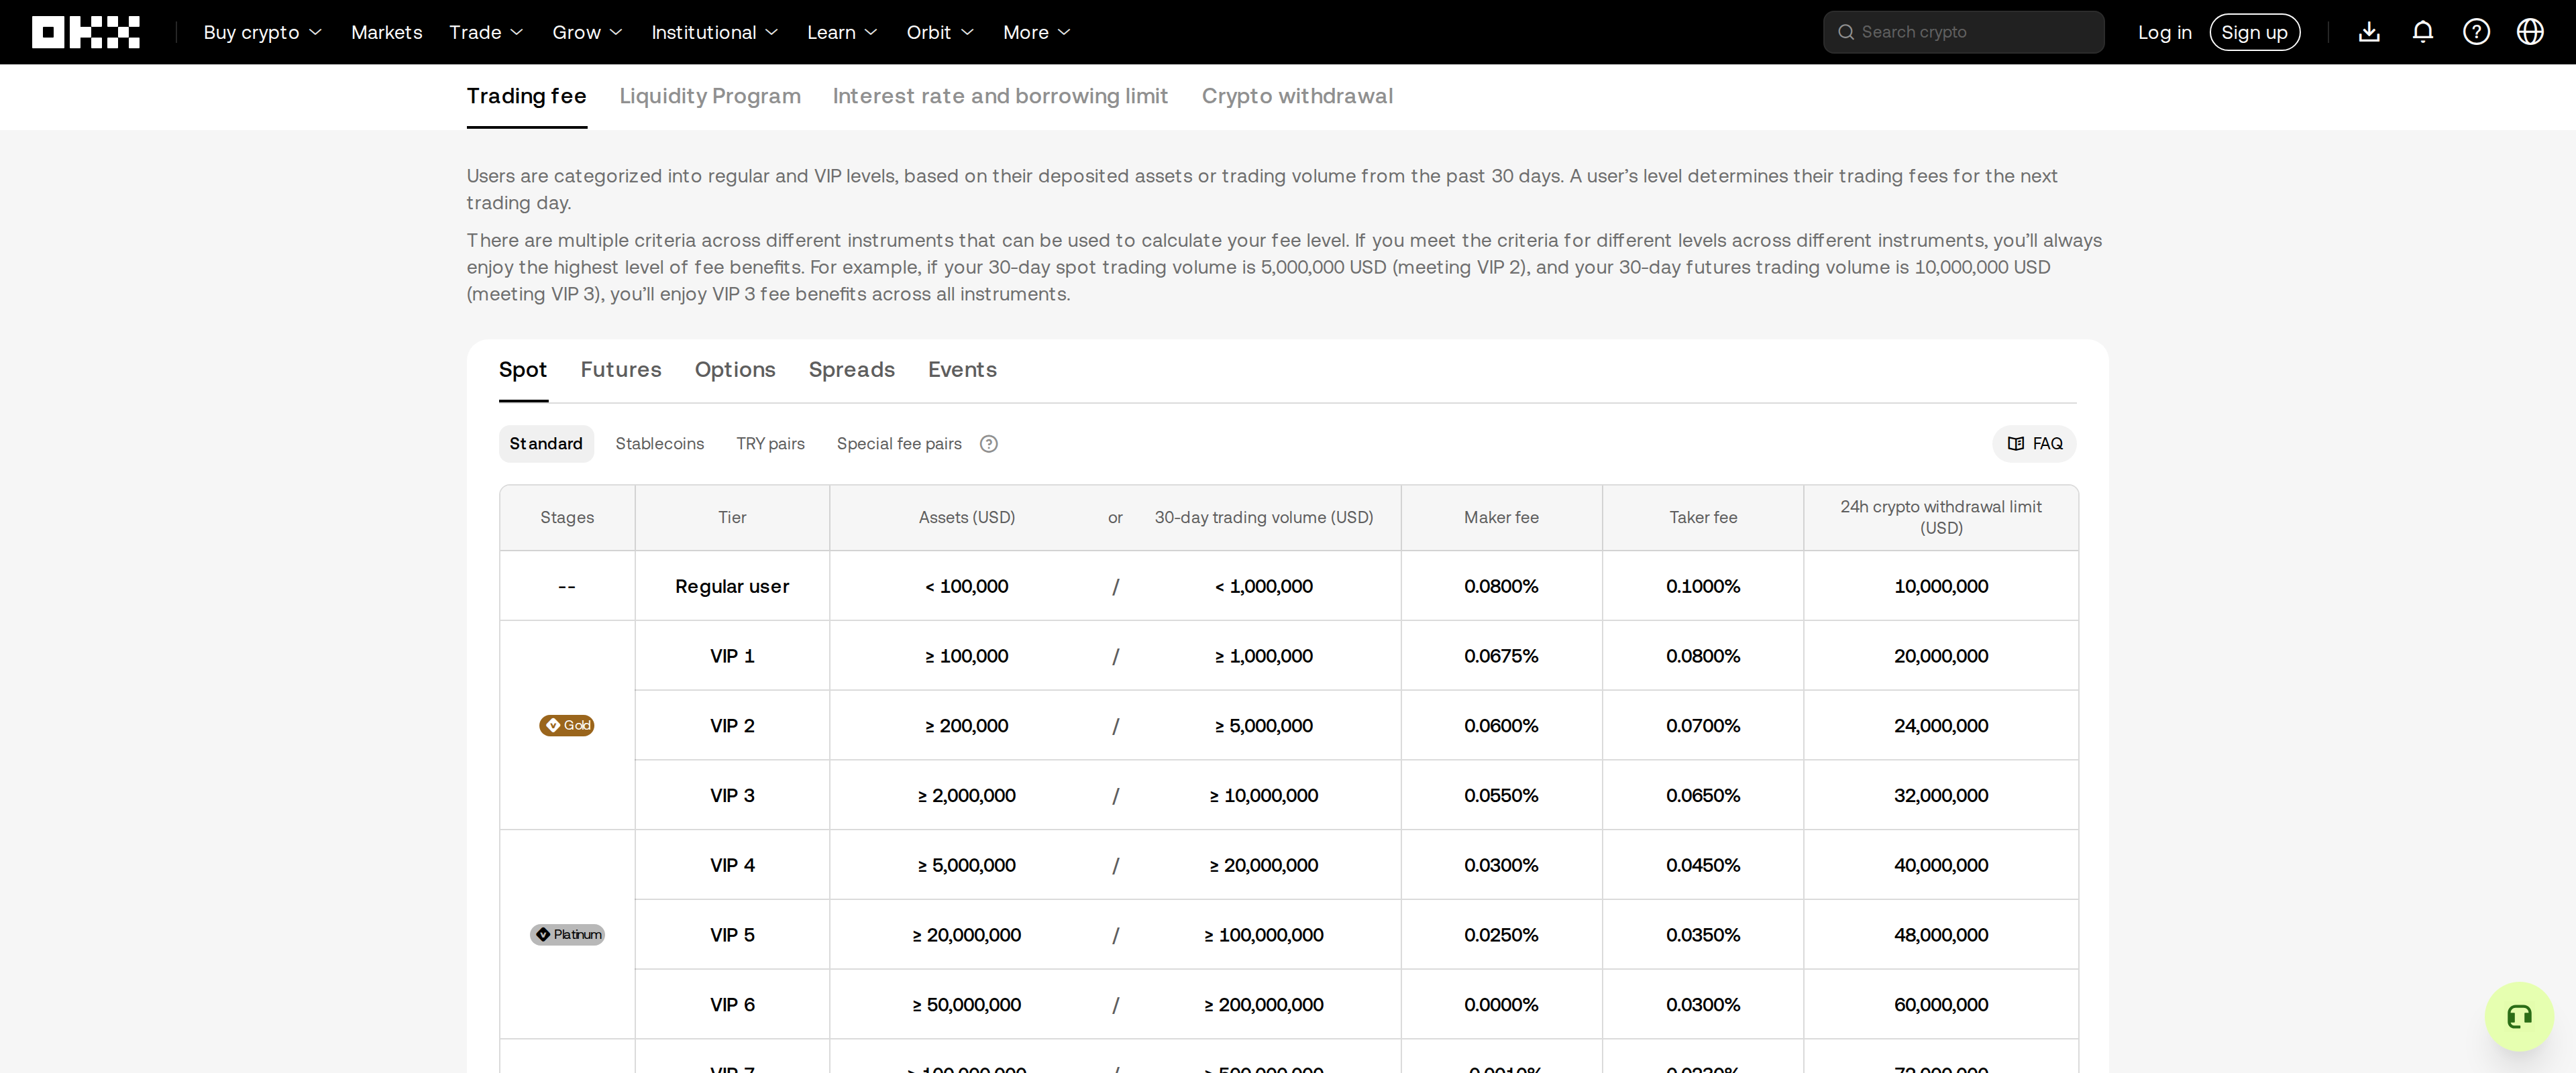Click the magnifier icon in search box
This screenshot has height=1073, width=2576.
(1846, 32)
